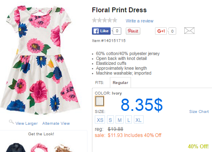Viewport: 212px width, 152px height.
Task: Open the email envelope share icon
Action: coord(189,31)
